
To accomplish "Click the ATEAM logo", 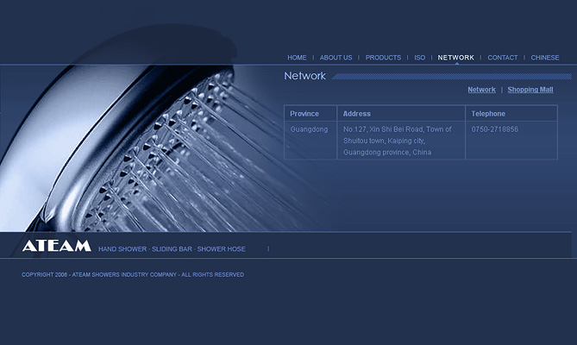I will [x=56, y=246].
